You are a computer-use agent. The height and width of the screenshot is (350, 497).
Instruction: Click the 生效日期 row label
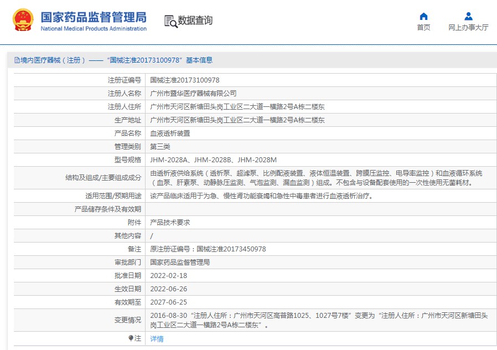coord(128,289)
